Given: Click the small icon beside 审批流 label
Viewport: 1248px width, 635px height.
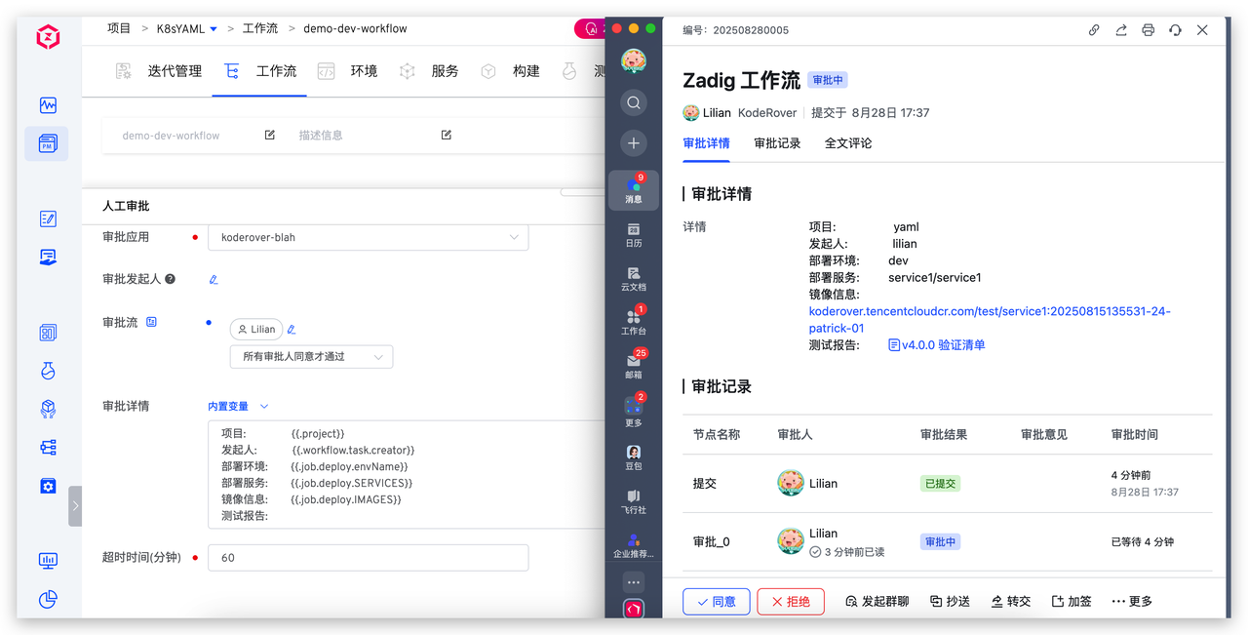Looking at the screenshot, I should coord(152,322).
